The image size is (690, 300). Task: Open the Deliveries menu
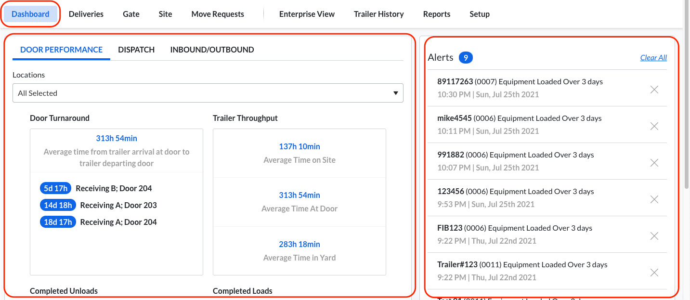coord(86,14)
